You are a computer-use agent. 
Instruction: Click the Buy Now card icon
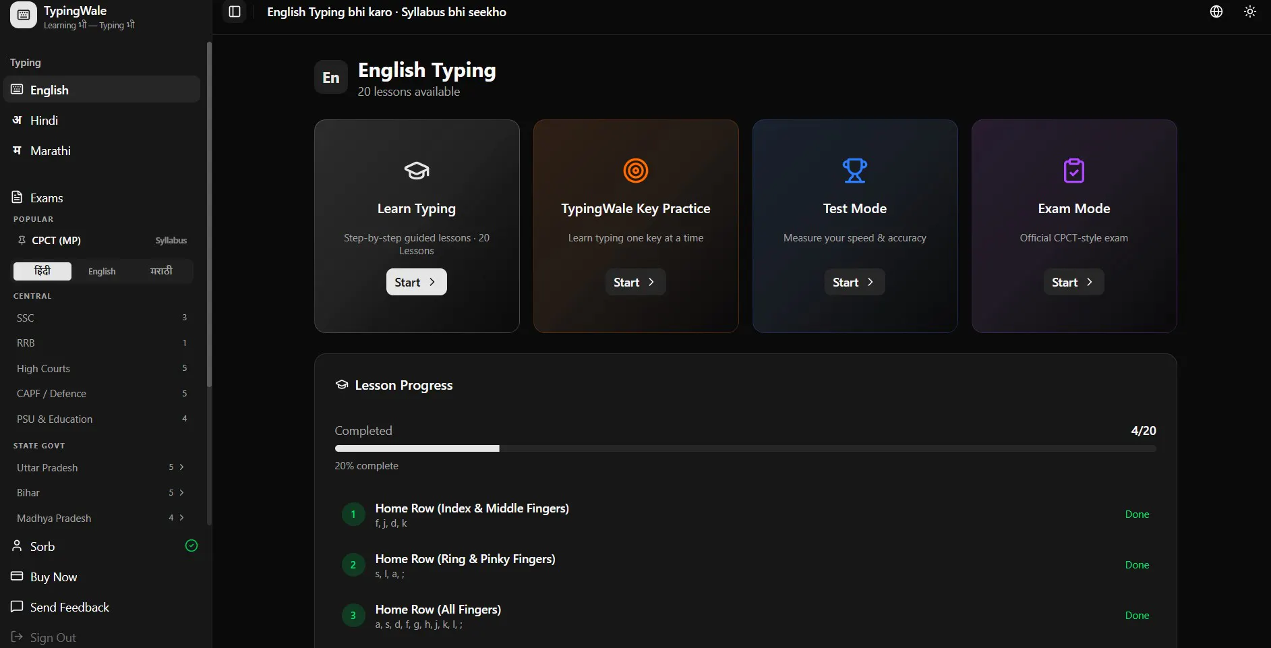pyautogui.click(x=18, y=576)
